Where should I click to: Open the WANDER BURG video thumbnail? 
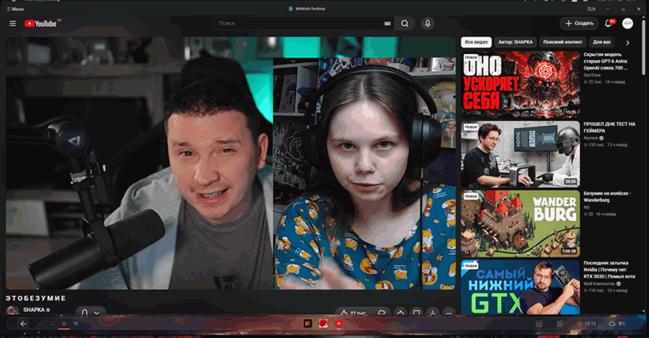tap(520, 223)
